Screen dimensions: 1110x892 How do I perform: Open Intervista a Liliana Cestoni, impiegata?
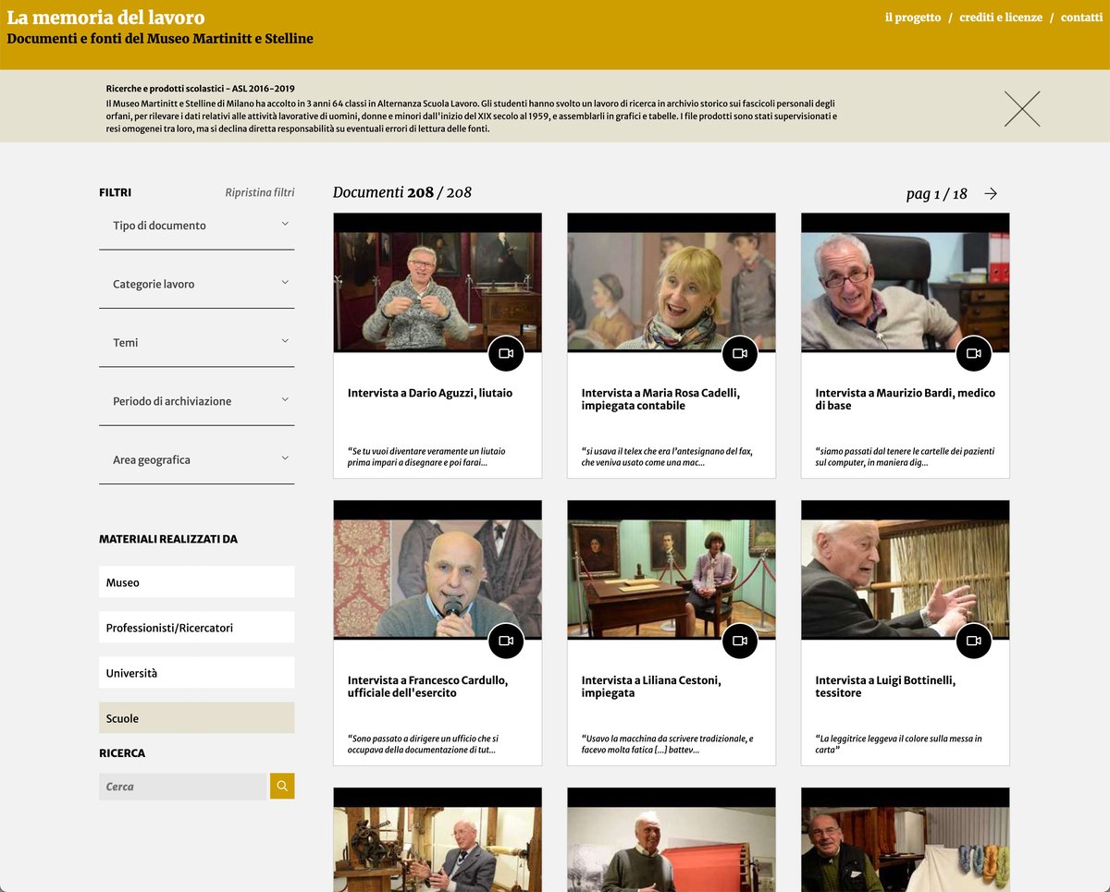pos(651,687)
